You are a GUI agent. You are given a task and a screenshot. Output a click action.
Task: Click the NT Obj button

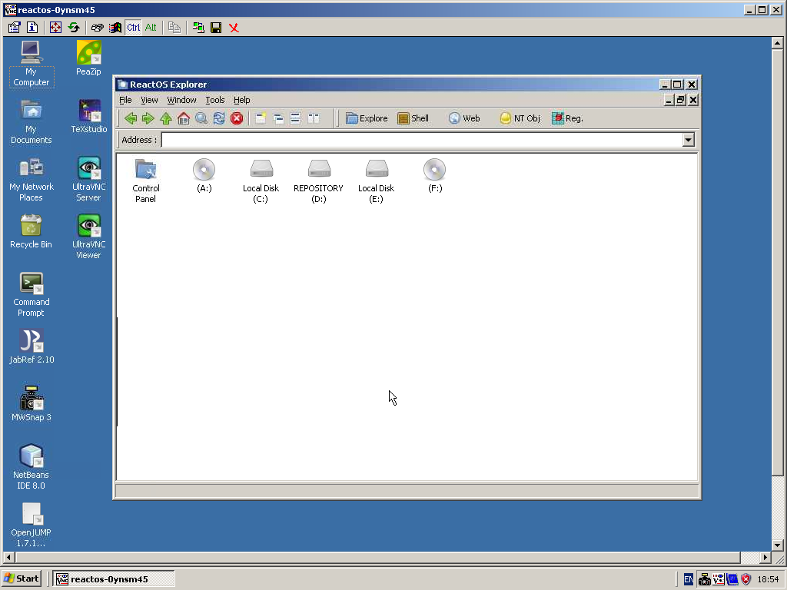pos(520,118)
